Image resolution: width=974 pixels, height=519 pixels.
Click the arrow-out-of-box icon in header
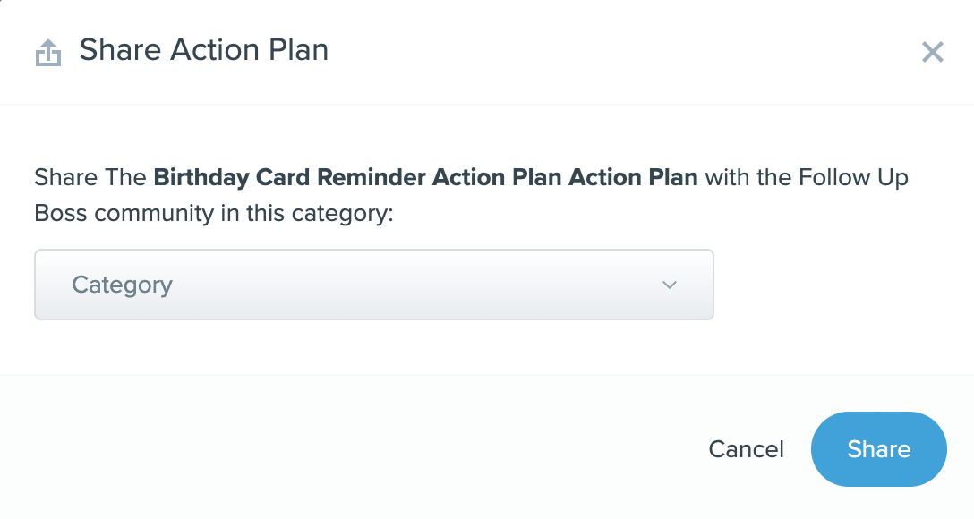coord(47,52)
